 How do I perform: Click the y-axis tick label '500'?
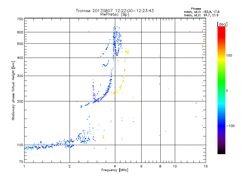[20, 44]
